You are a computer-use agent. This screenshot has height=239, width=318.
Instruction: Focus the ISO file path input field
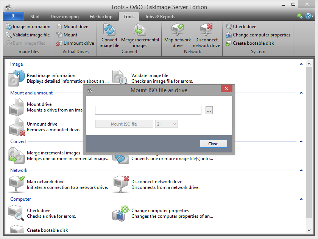[148, 110]
